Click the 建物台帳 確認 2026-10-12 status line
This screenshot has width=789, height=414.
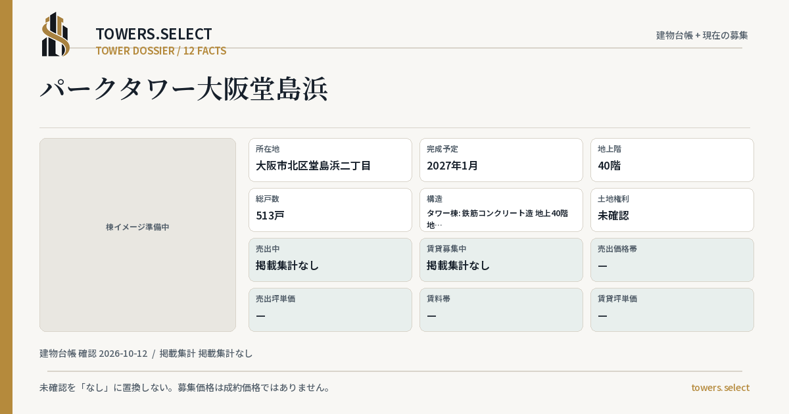146,354
